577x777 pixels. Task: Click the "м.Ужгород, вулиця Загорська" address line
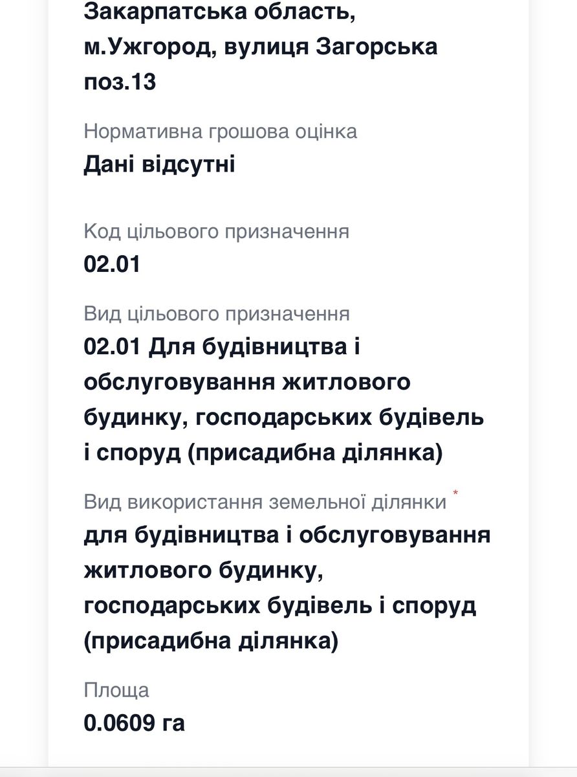tap(261, 47)
